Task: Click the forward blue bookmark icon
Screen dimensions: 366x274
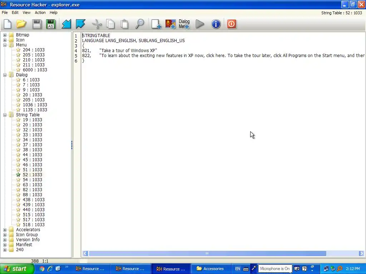Action: 80,24
